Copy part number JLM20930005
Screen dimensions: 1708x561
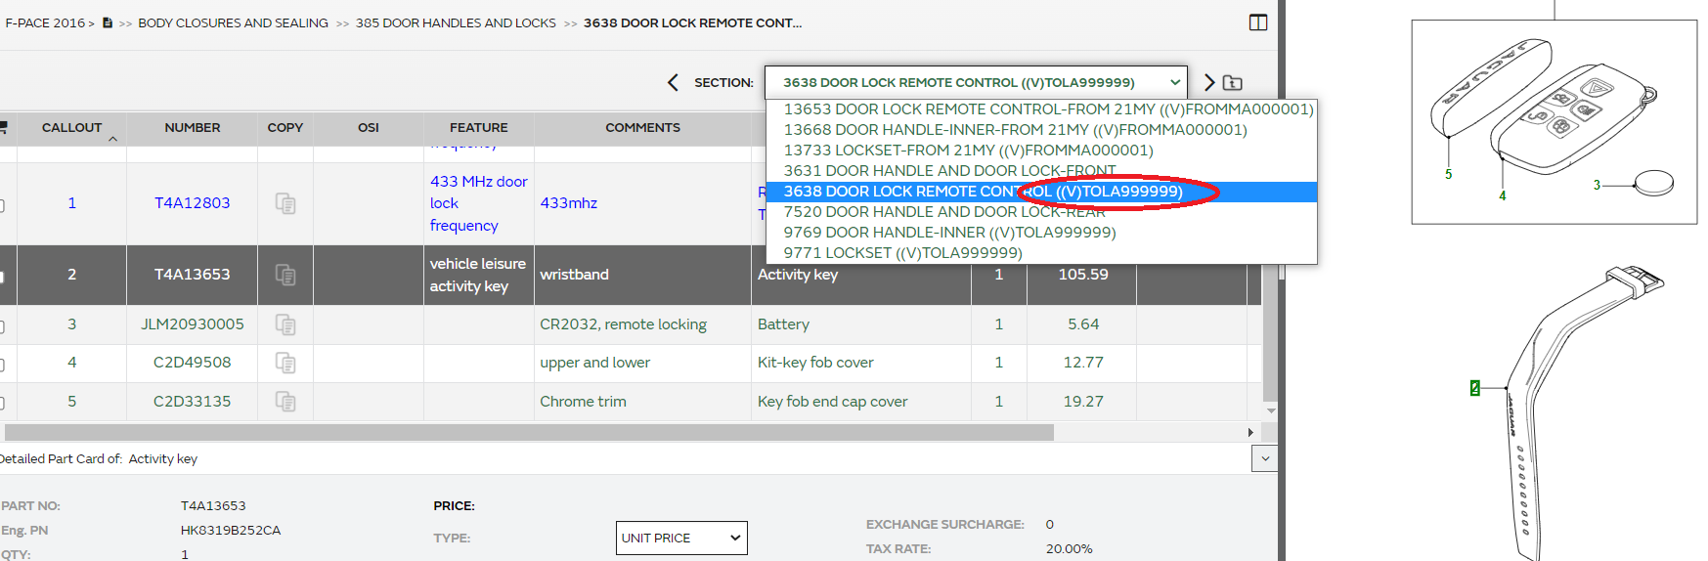coord(285,324)
